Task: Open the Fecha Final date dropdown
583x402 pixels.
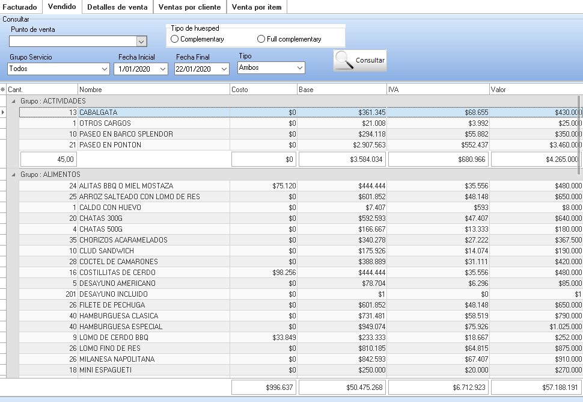Action: [224, 69]
